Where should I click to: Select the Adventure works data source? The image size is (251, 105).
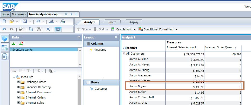(x=22, y=50)
